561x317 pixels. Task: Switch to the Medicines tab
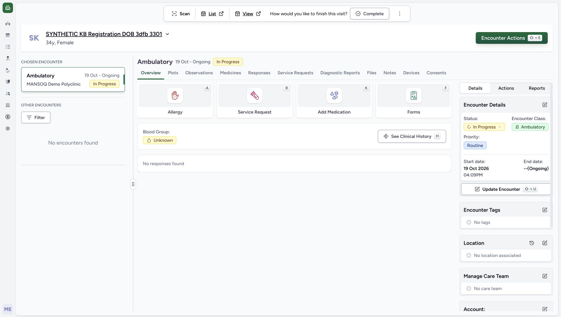[231, 73]
